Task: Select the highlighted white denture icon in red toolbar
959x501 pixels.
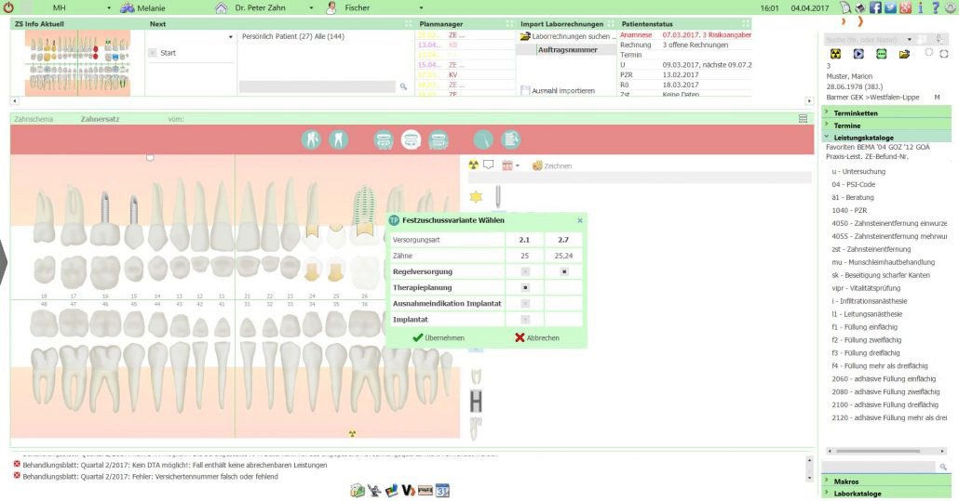Action: 411,139
